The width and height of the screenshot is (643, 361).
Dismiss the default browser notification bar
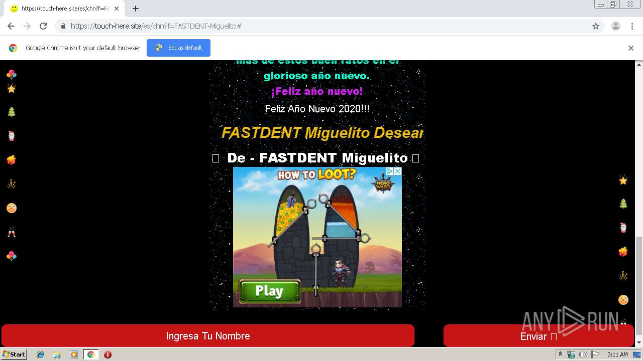(630, 48)
